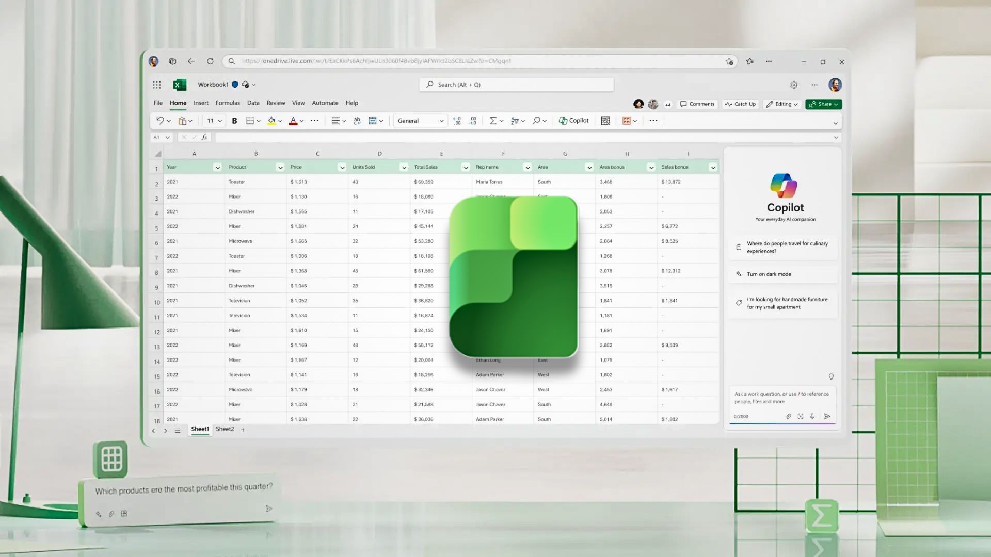This screenshot has height=557, width=991.
Task: Click the Search (Alt + Q) box
Action: tap(516, 85)
